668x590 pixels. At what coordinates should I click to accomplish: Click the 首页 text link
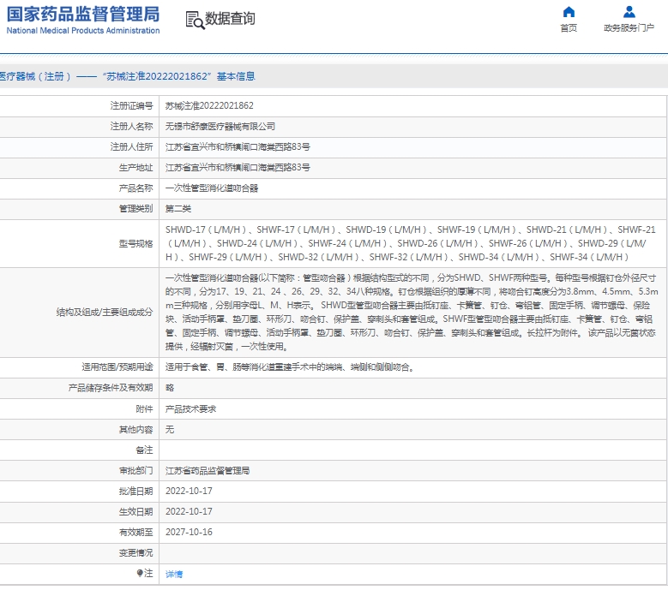[569, 28]
